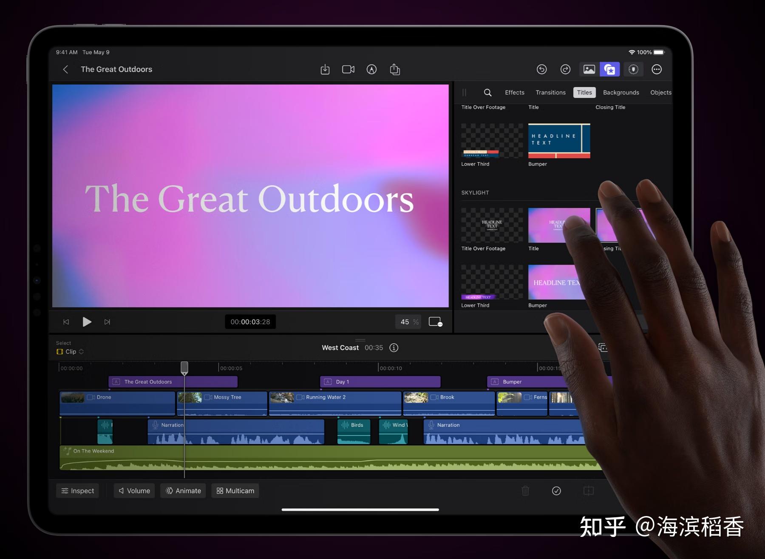The image size is (765, 559).
Task: Select the Brook video clip
Action: point(449,403)
